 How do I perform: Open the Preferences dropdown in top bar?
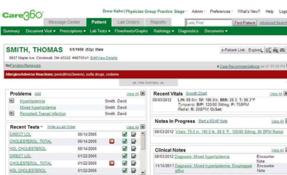[x=221, y=11]
